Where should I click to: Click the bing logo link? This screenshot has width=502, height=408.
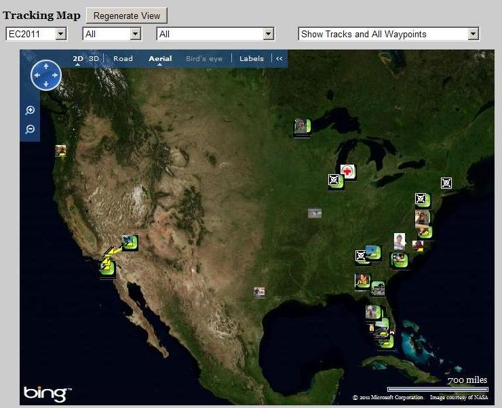tap(47, 394)
